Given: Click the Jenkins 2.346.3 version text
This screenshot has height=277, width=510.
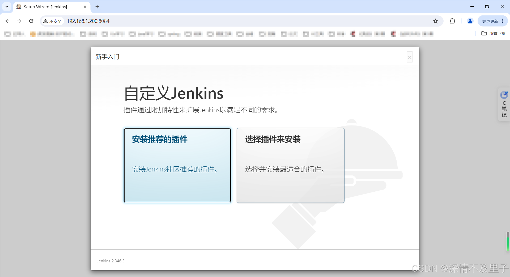Looking at the screenshot, I should (x=111, y=261).
